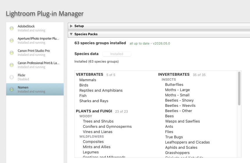Click Conifers and Gymnosperms group
The width and height of the screenshot is (250, 163).
coord(107,127)
